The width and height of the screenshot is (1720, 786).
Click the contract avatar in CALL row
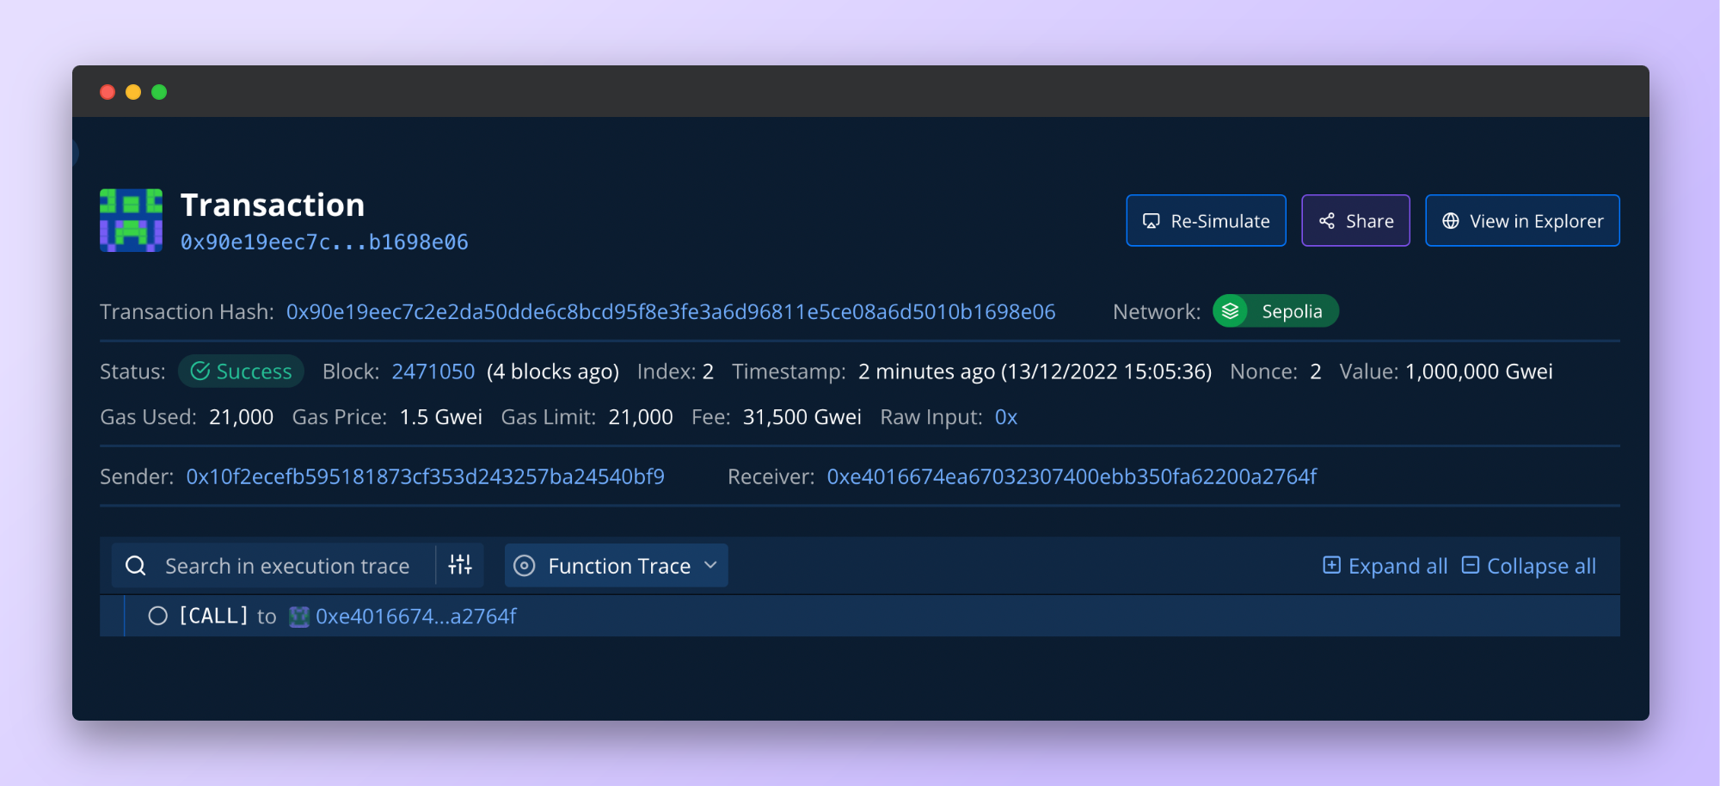(x=298, y=617)
